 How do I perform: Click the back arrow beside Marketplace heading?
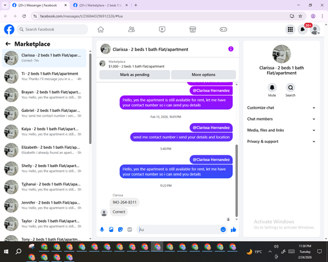8,44
